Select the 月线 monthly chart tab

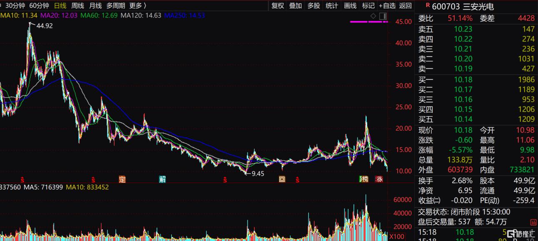coord(95,5)
